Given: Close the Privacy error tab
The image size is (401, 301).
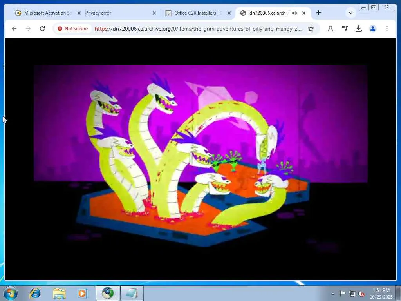Looking at the screenshot, I should 154,13.
